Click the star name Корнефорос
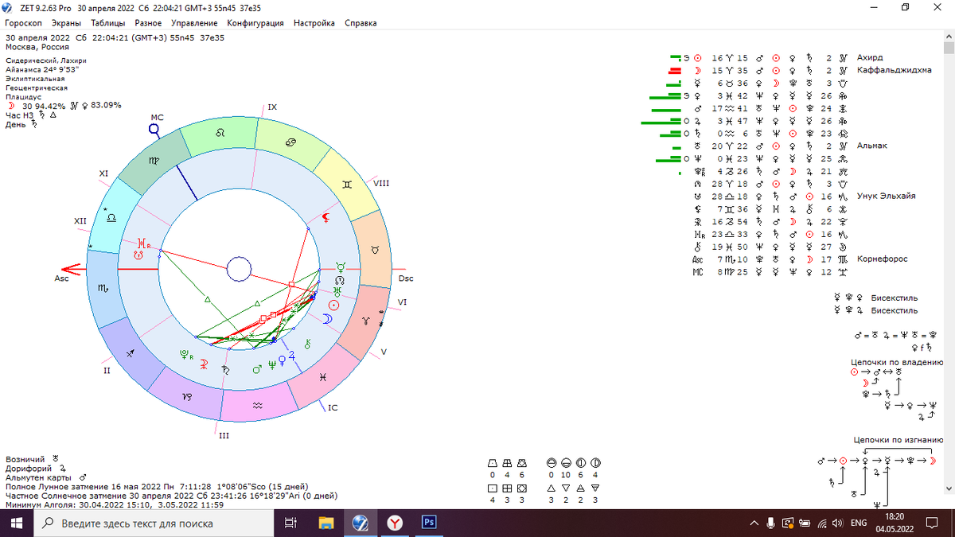955x537 pixels. coord(882,259)
